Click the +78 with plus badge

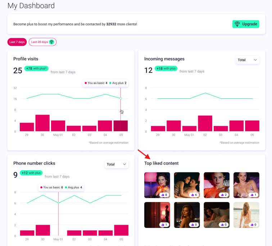click(36, 69)
